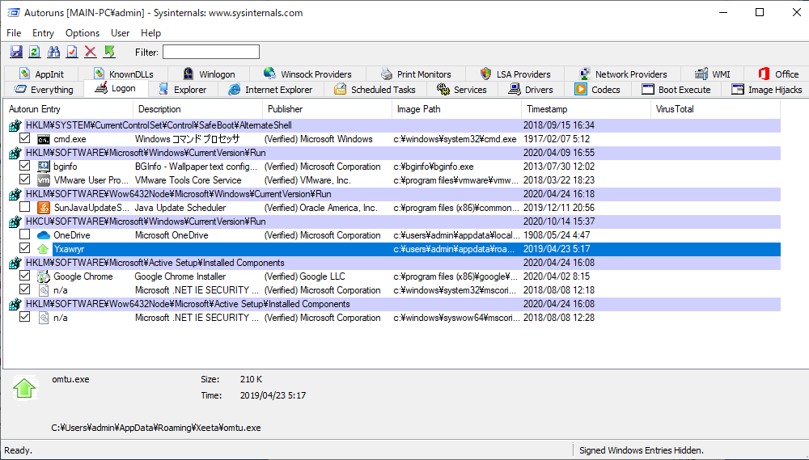Open the Office tab
The height and width of the screenshot is (460, 809).
tap(778, 74)
